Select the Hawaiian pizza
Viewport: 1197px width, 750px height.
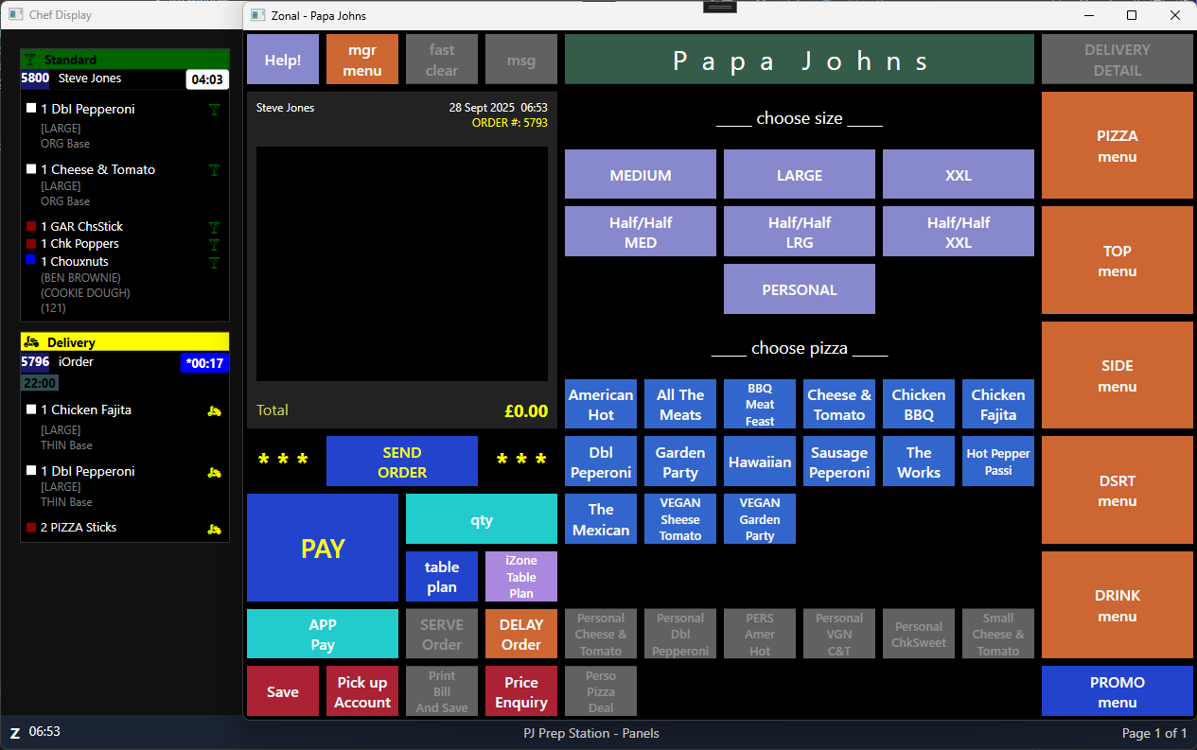point(759,461)
